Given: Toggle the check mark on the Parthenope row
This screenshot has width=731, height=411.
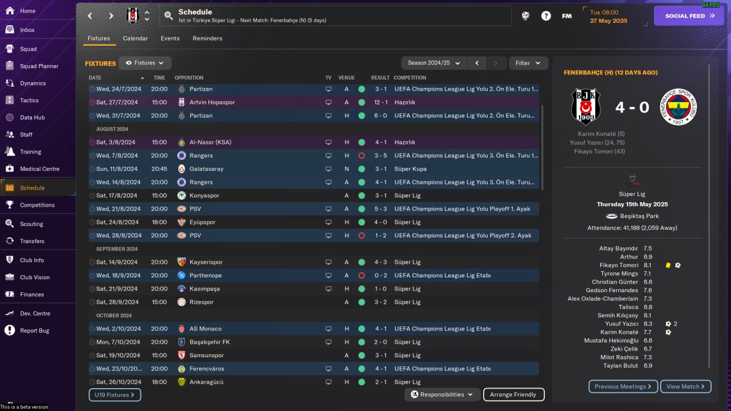Looking at the screenshot, I should 92,275.
